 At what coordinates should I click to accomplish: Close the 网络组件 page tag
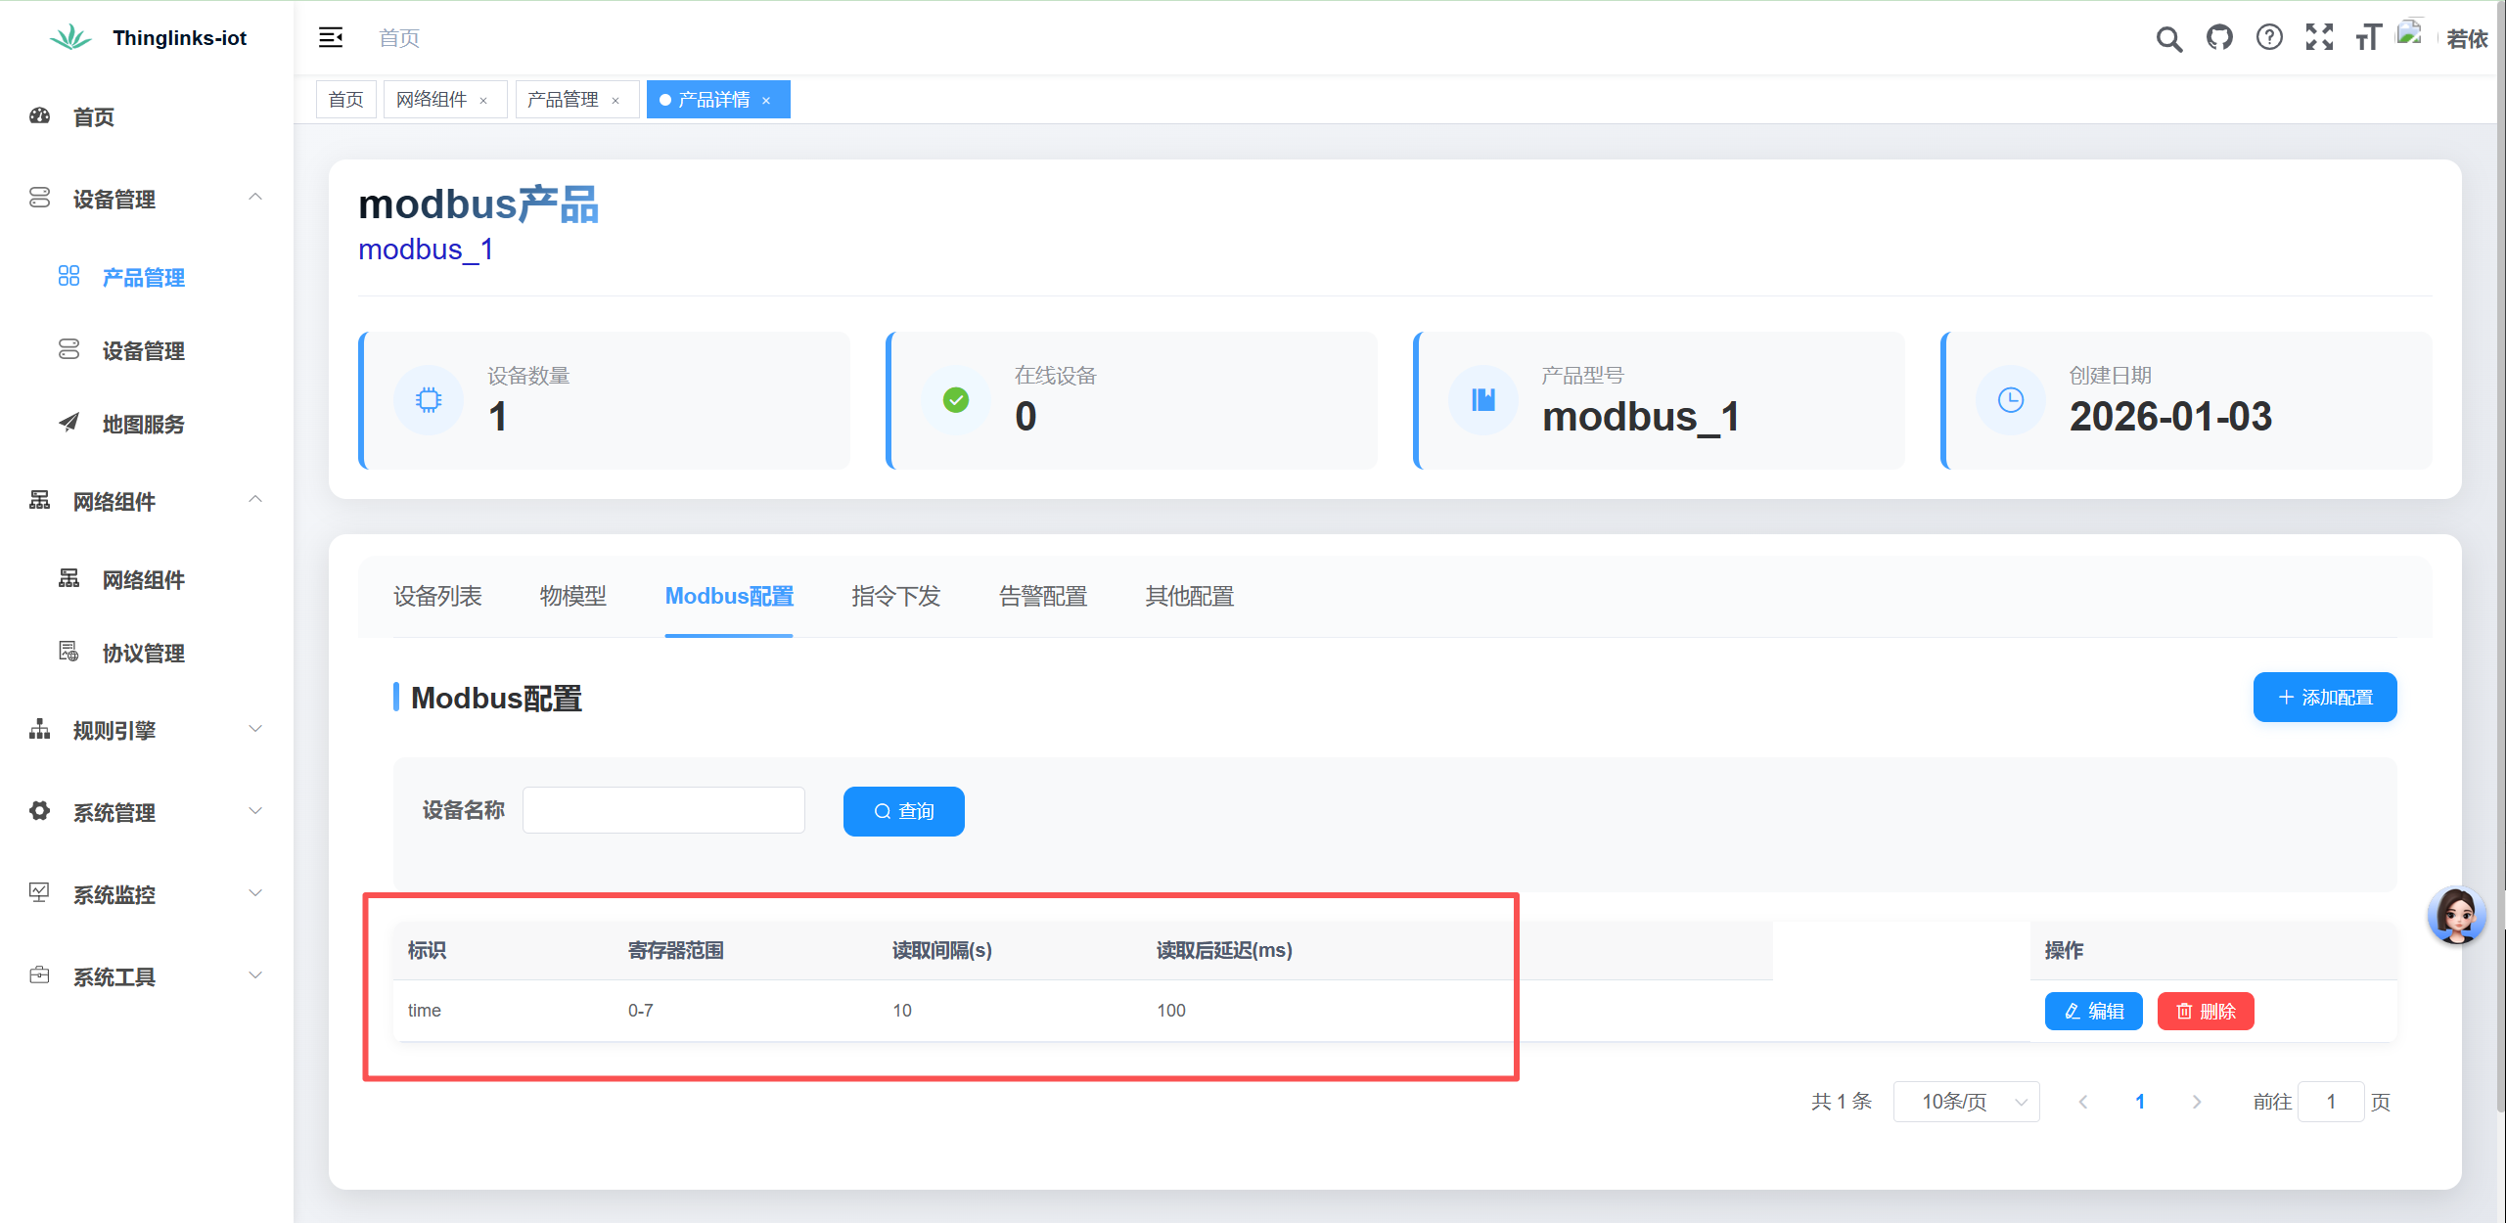(x=483, y=101)
